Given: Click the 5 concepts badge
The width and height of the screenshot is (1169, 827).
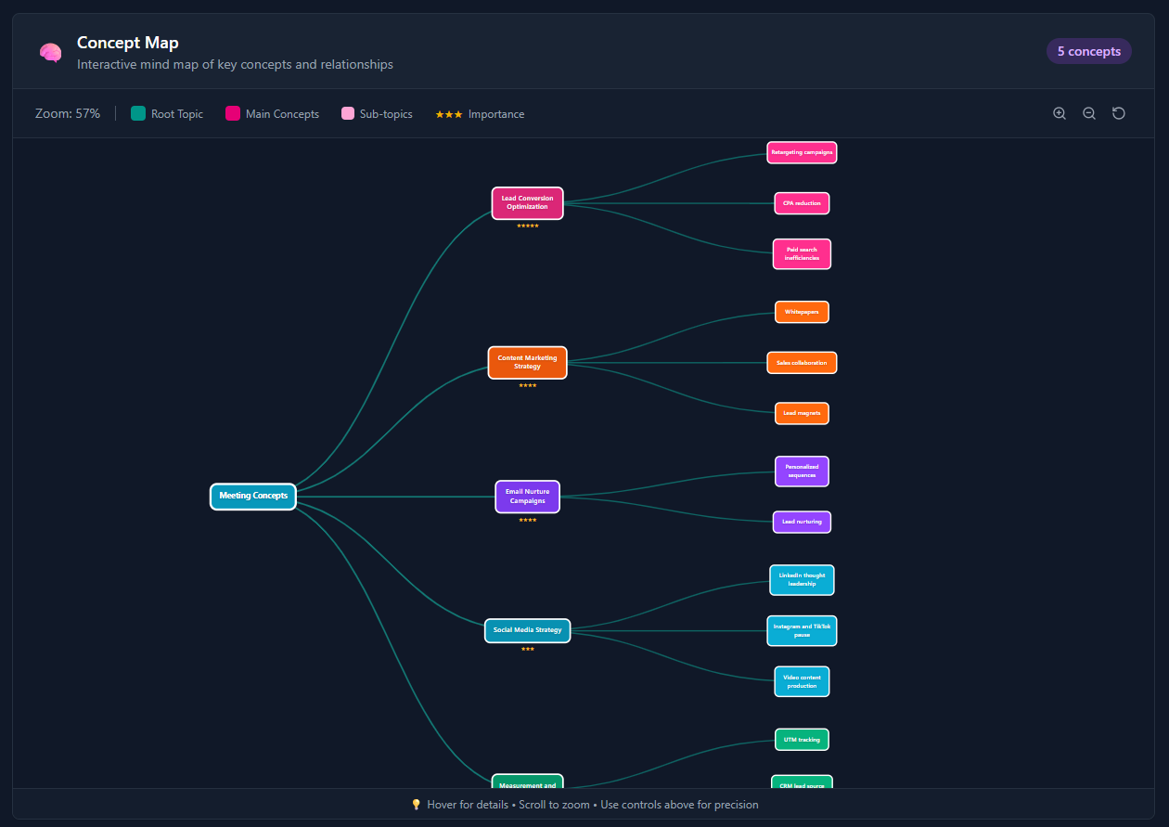Looking at the screenshot, I should (1088, 51).
